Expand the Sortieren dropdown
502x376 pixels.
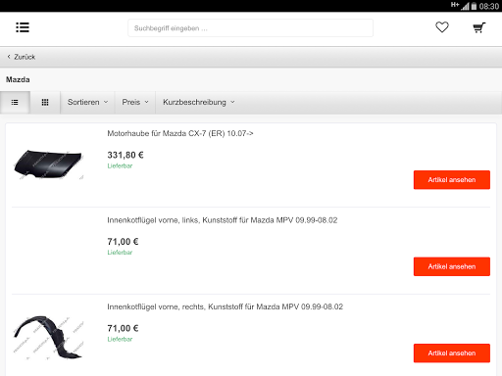coord(87,102)
